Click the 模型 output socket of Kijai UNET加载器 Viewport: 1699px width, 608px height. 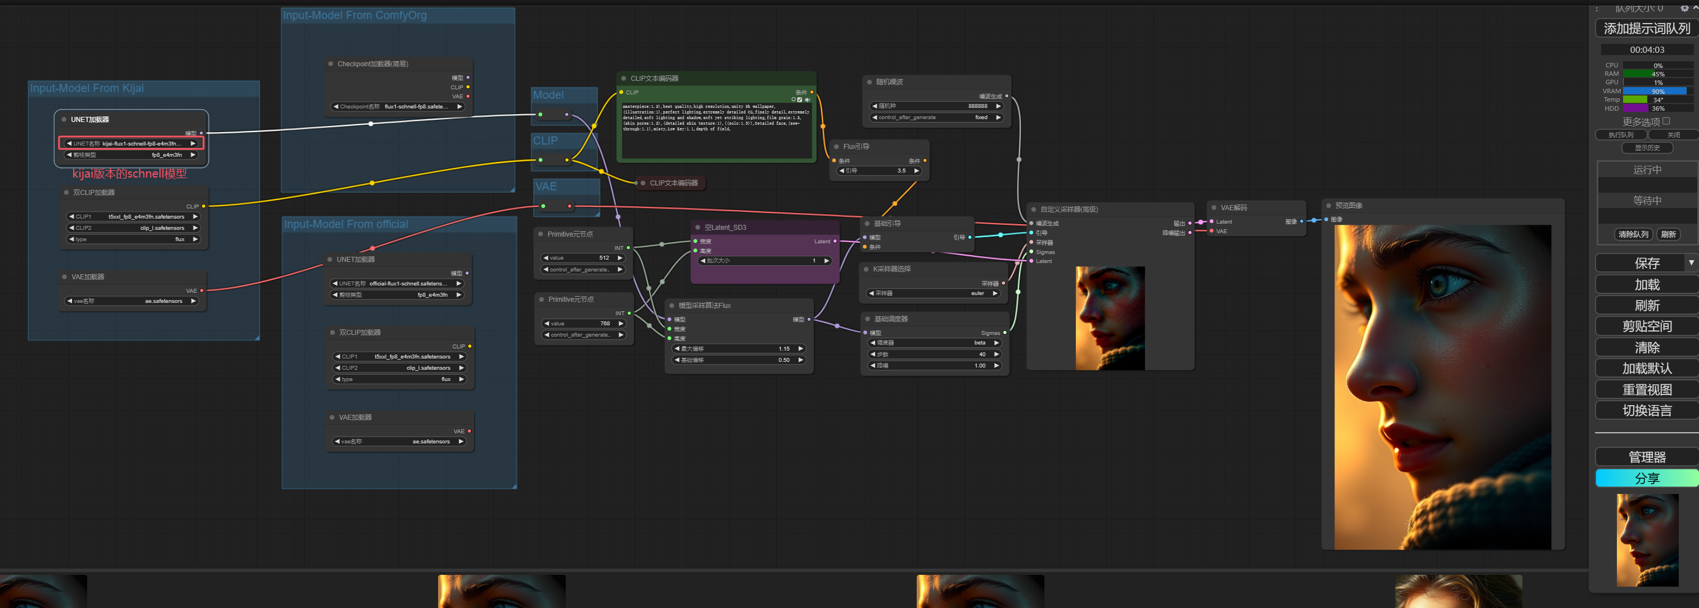pos(201,134)
